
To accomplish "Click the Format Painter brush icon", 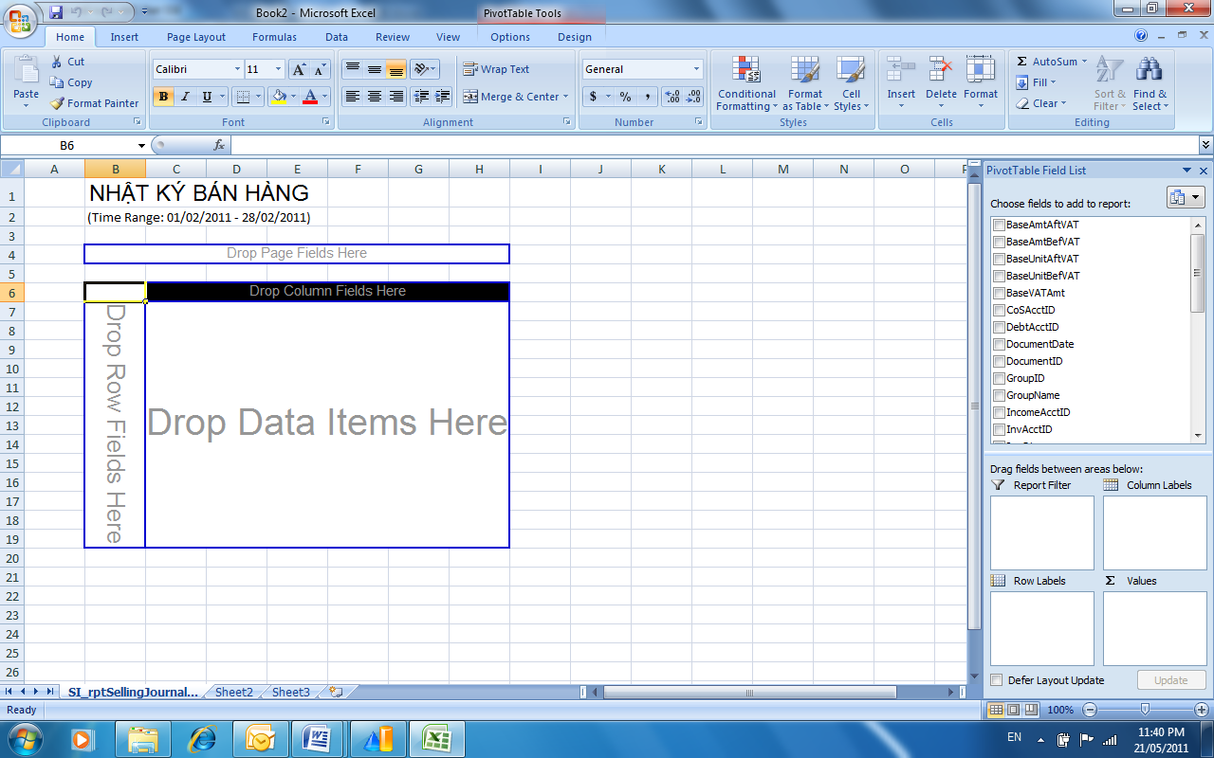I will click(57, 103).
